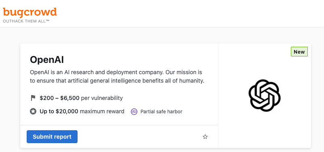Click the circled star maximum reward icon
The width and height of the screenshot is (324, 152).
[x=33, y=112]
